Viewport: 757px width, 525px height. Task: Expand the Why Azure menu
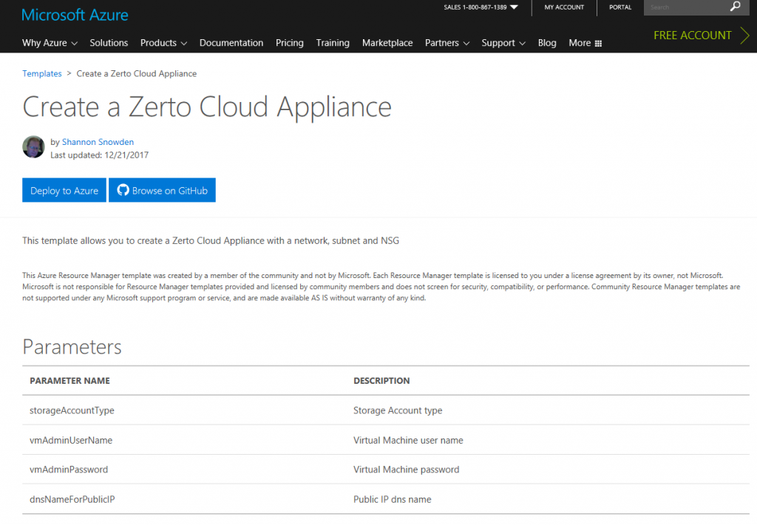(50, 43)
